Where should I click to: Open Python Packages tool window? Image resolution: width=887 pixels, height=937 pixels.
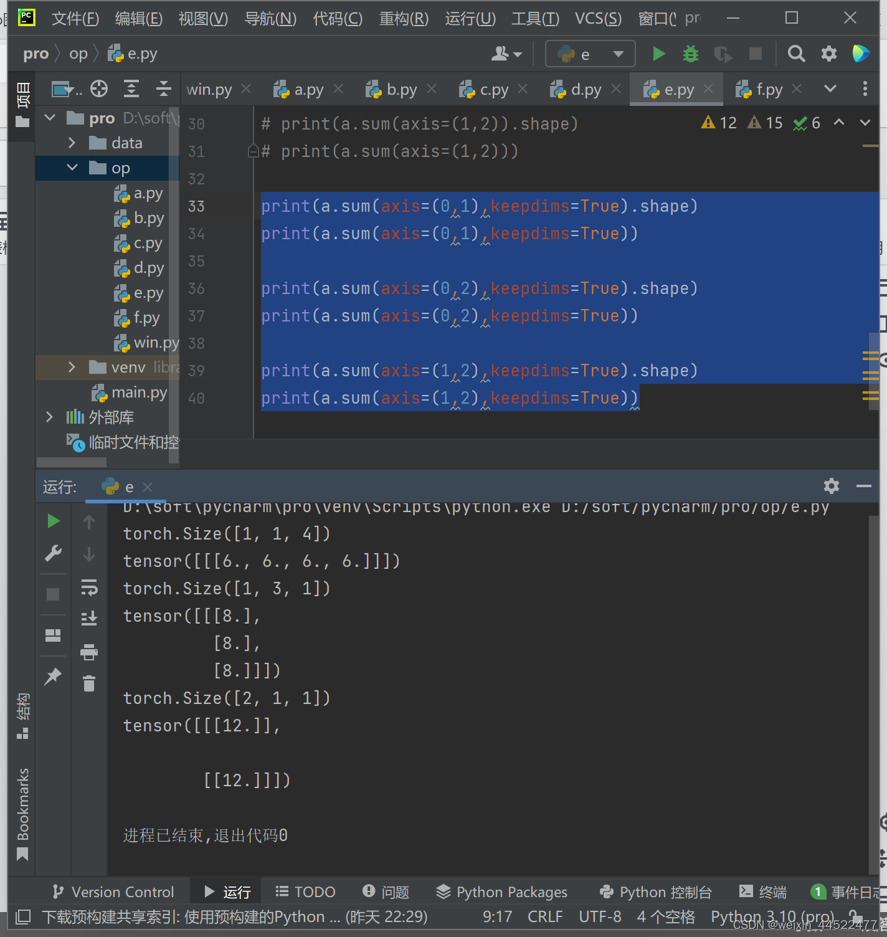pos(501,892)
